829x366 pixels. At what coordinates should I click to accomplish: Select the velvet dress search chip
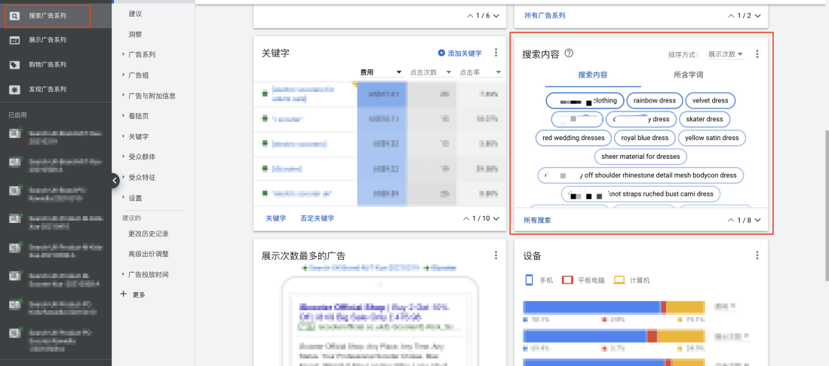coord(711,100)
